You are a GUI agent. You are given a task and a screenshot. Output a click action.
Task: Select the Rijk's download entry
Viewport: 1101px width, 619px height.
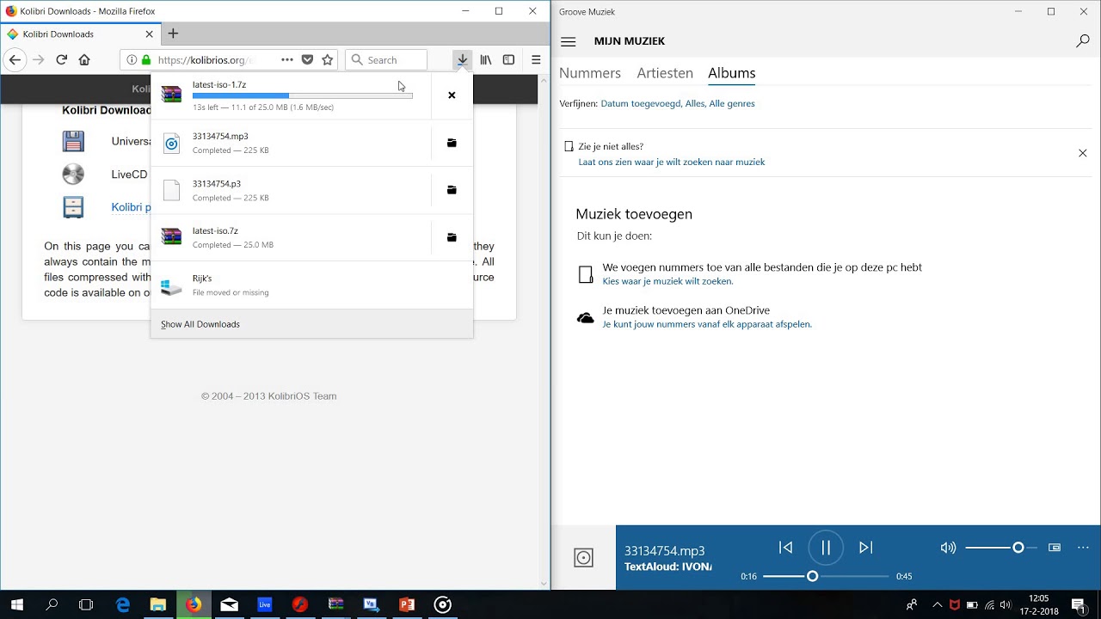coord(311,285)
